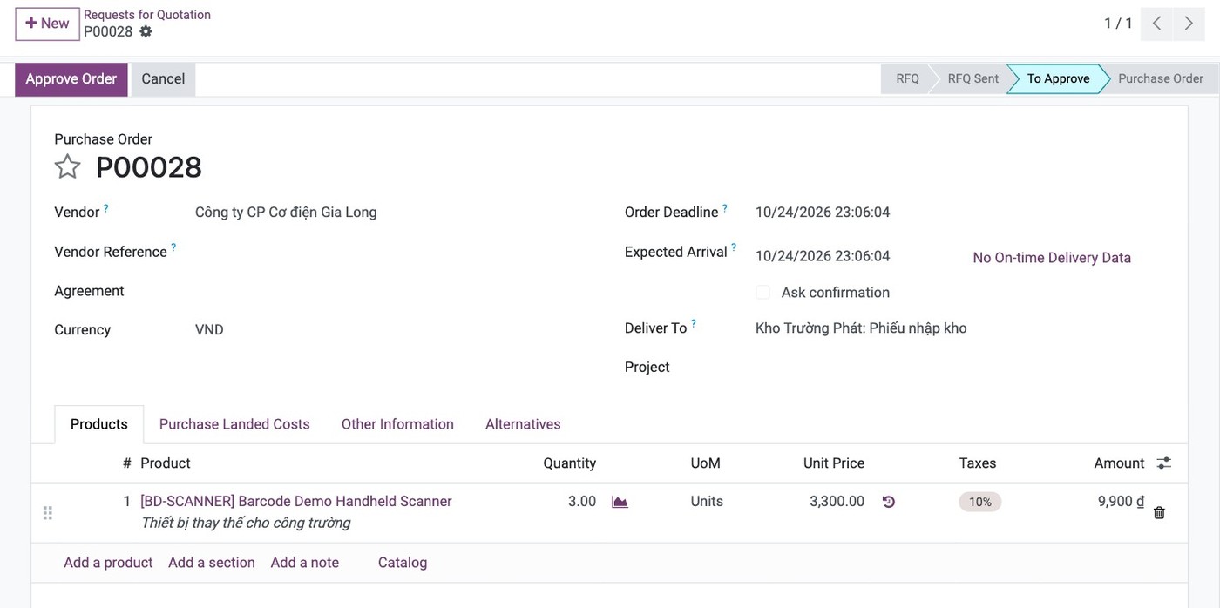Create a new record with New button

(47, 24)
